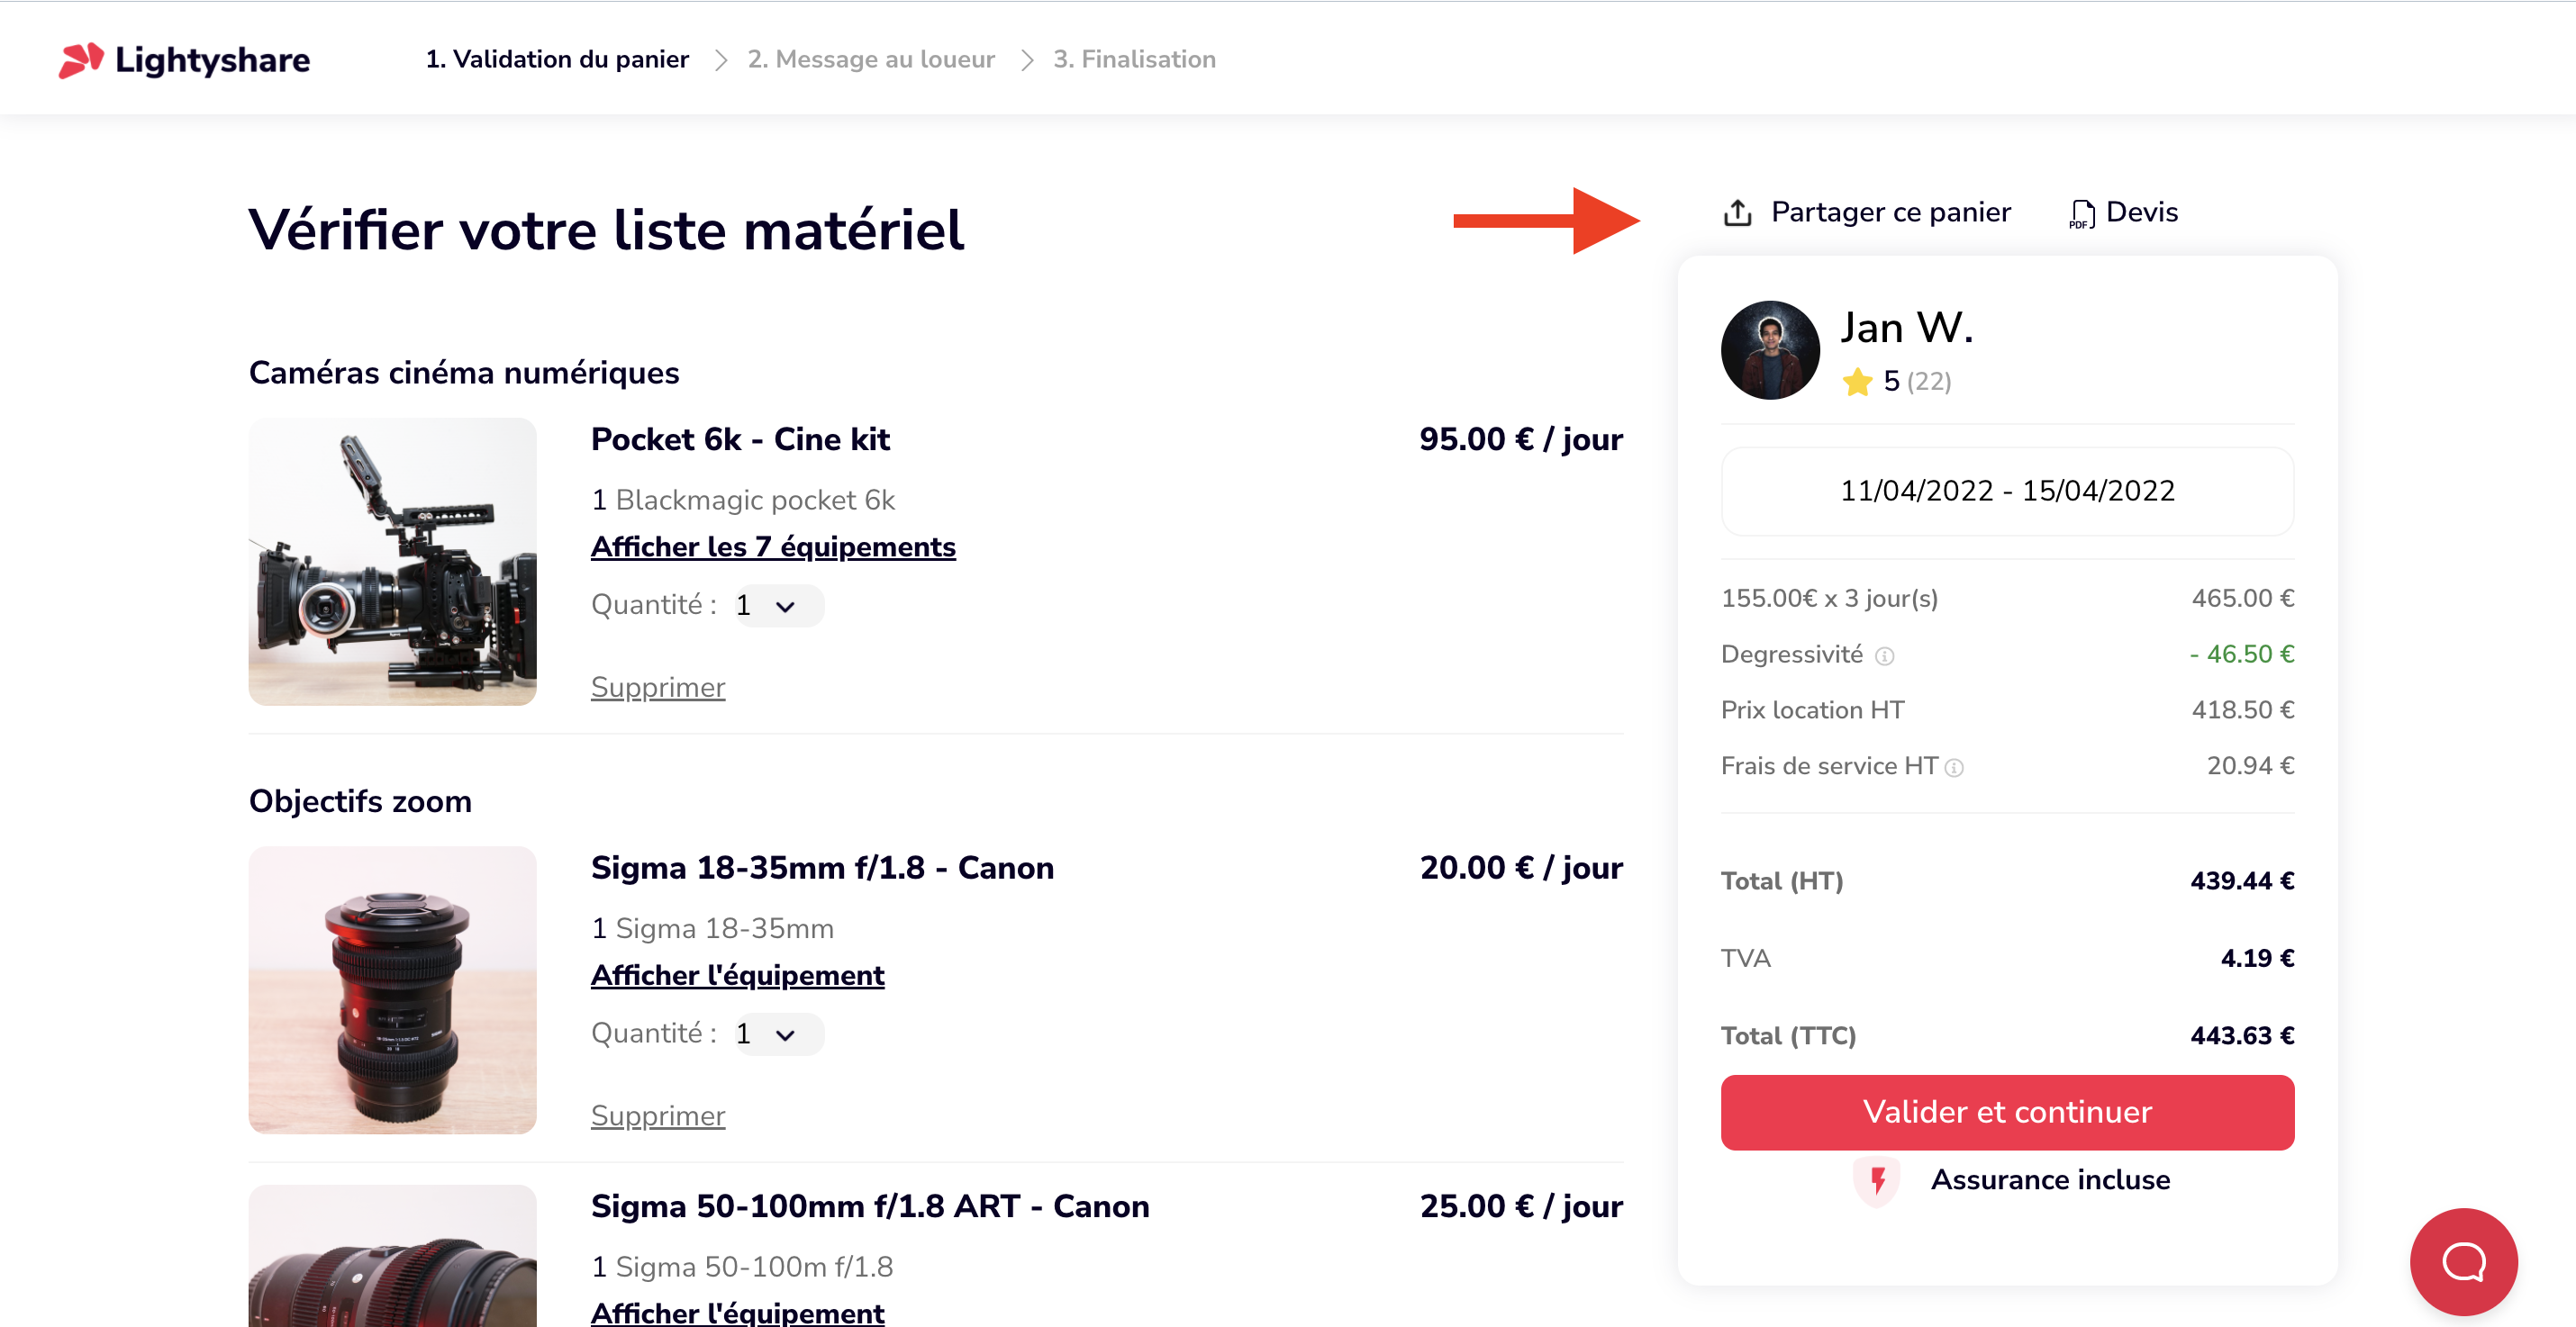Edit the rental dates 11/04/2022 - 15/04/2022
Viewport: 2576px width, 1327px height.
pos(2007,492)
